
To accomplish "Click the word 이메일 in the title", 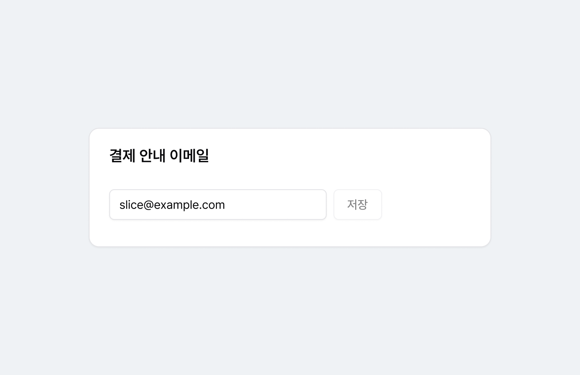I will (x=189, y=155).
